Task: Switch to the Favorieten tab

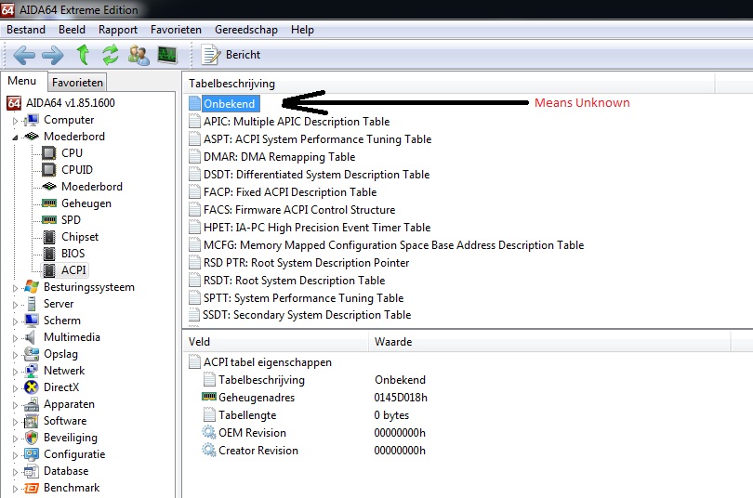Action: [x=77, y=83]
